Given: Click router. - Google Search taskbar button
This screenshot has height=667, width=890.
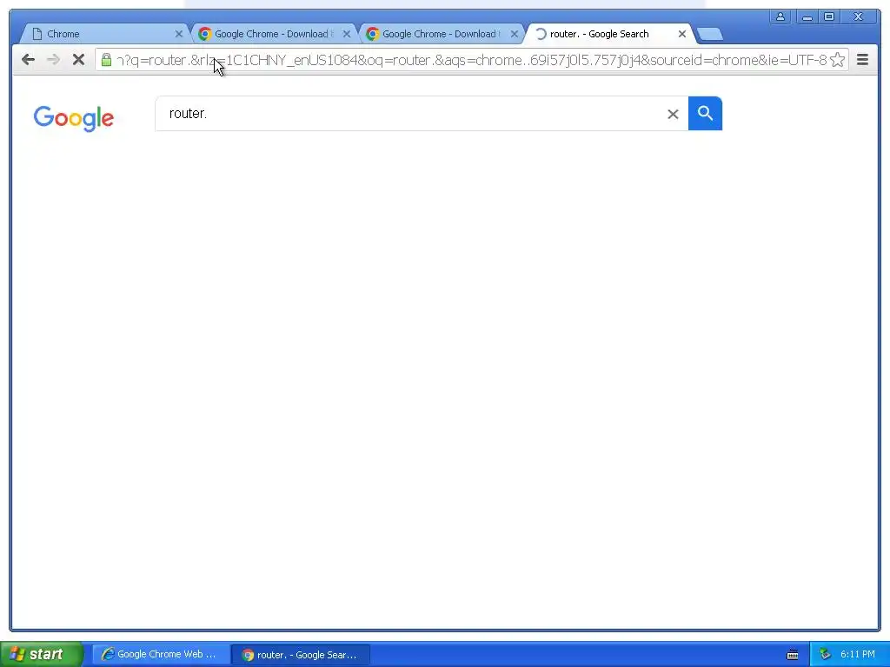Looking at the screenshot, I should coord(302,655).
